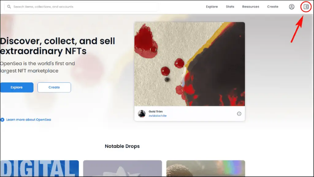Viewport: 314px width, 177px height.
Task: Open zwMalachite creator avatar
Action: pyautogui.click(x=142, y=114)
